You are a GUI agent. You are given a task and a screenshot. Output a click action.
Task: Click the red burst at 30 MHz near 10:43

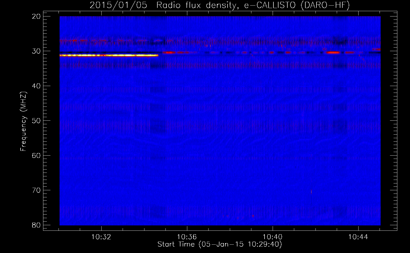[333, 53]
